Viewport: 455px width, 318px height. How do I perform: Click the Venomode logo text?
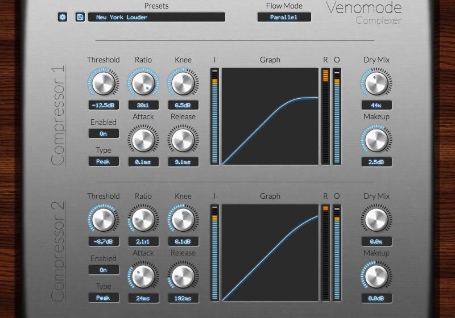pyautogui.click(x=364, y=7)
